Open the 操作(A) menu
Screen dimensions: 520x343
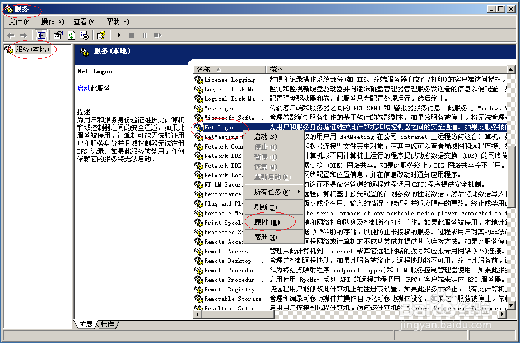(x=53, y=22)
